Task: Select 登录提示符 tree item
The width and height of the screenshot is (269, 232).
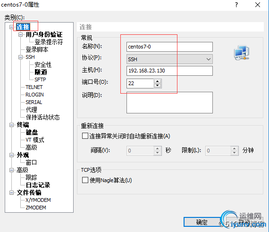Action: 49,42
